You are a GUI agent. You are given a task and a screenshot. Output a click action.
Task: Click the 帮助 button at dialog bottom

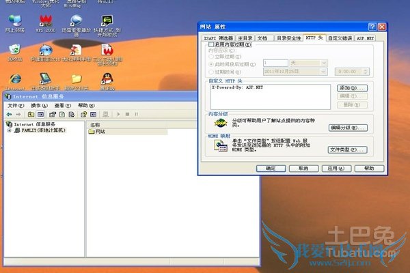(369, 169)
